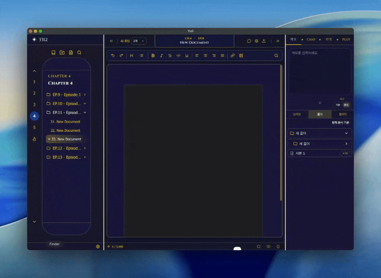Open the document settings gear in header

[256, 41]
